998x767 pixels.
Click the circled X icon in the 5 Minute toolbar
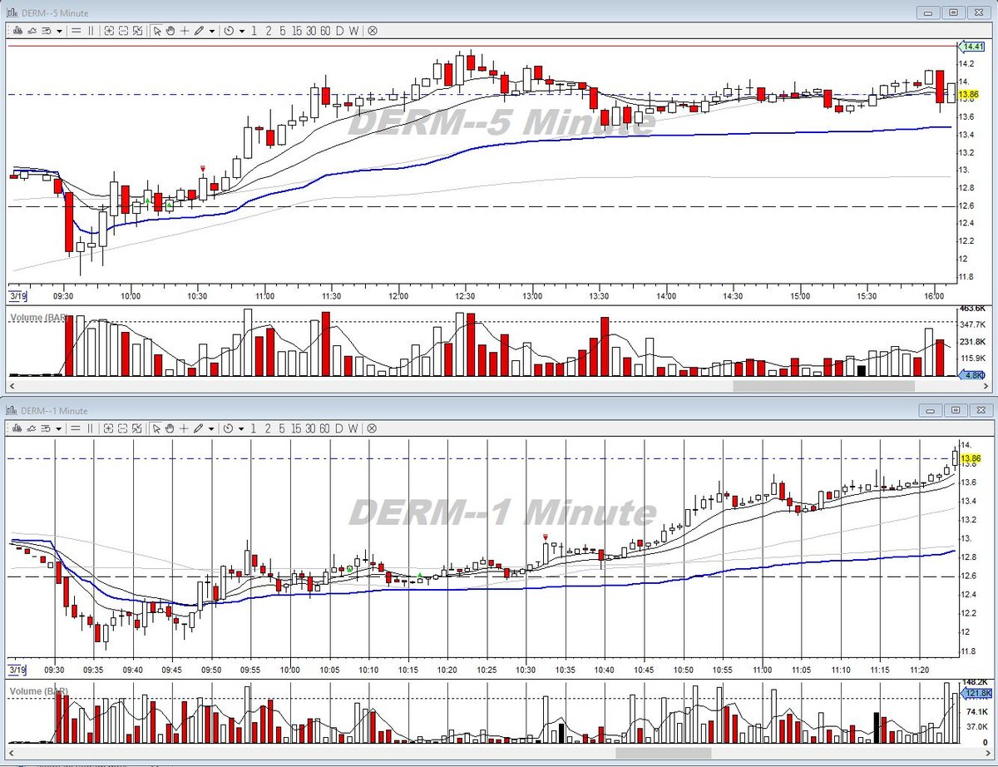point(373,31)
